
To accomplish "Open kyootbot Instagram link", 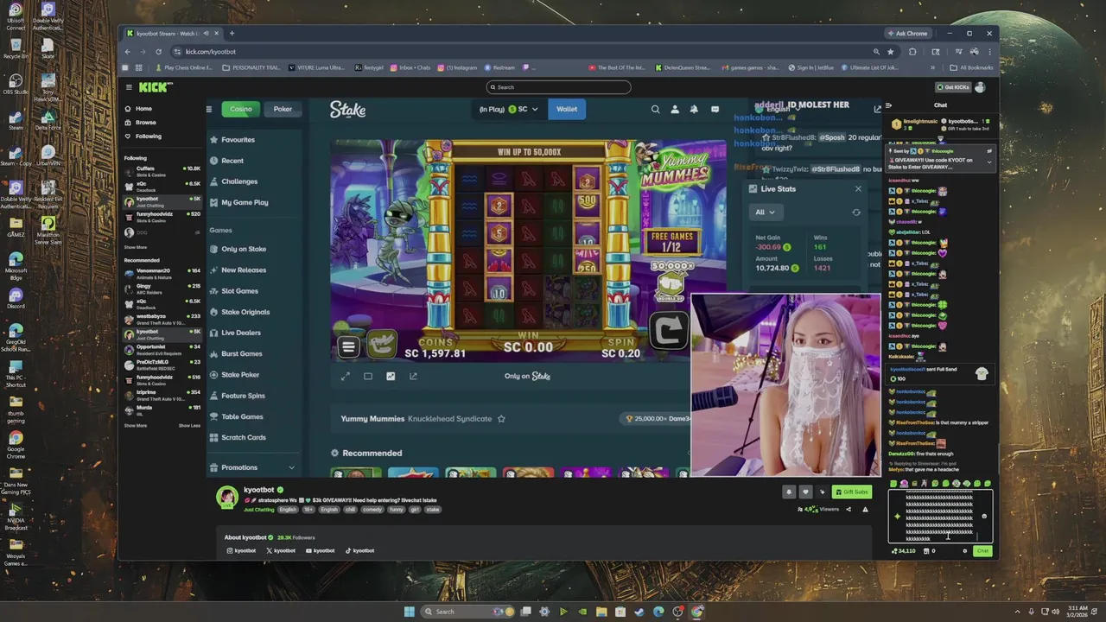I will (x=241, y=550).
